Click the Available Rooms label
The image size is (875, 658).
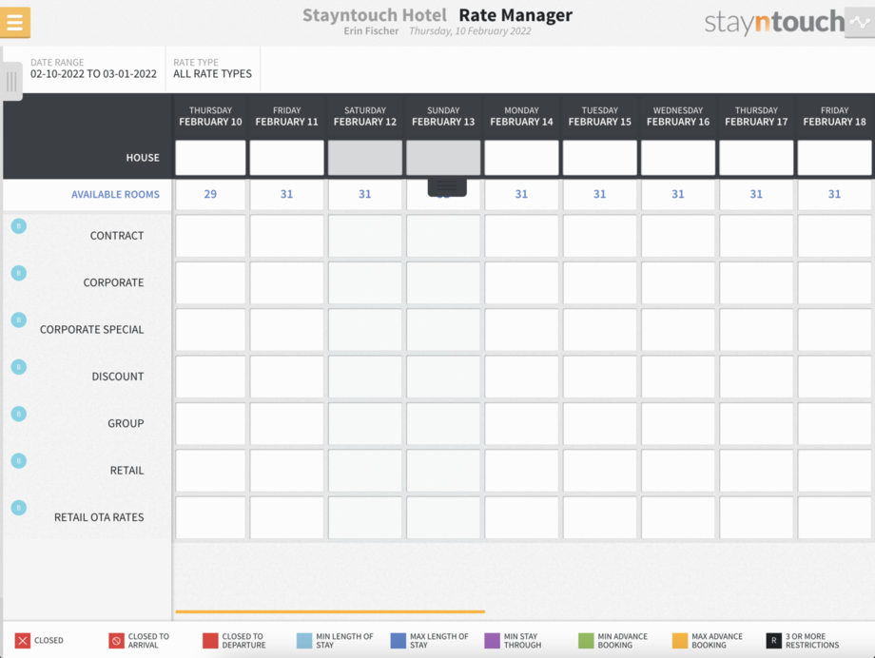pyautogui.click(x=115, y=194)
